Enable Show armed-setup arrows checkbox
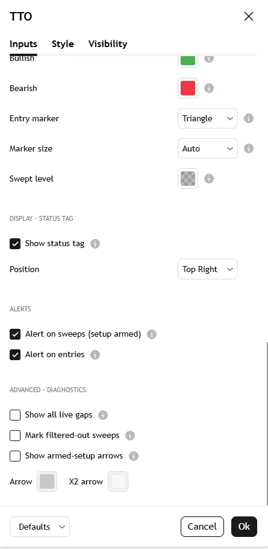Viewport: 268px width, 549px height. click(15, 456)
